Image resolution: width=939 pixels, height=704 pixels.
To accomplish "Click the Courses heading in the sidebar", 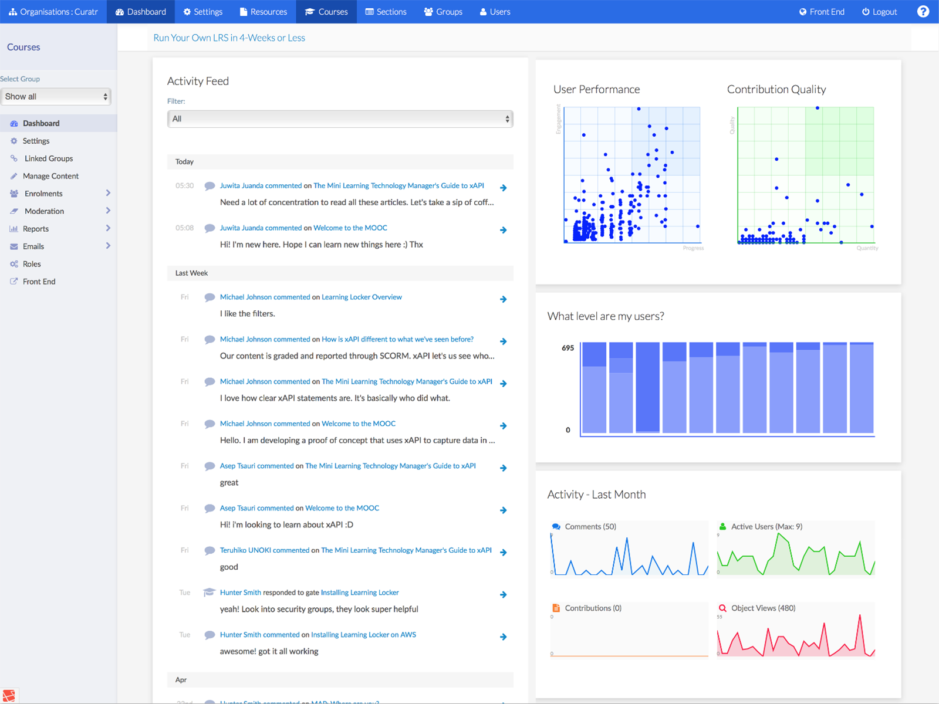I will 23,48.
